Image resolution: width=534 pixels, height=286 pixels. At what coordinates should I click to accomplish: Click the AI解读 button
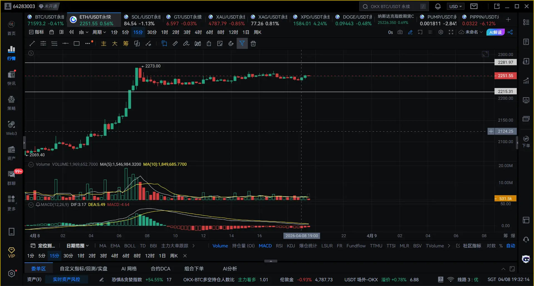[495, 32]
